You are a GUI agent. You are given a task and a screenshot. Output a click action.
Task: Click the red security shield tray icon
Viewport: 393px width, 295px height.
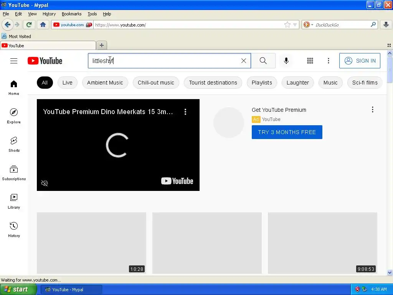click(357, 289)
